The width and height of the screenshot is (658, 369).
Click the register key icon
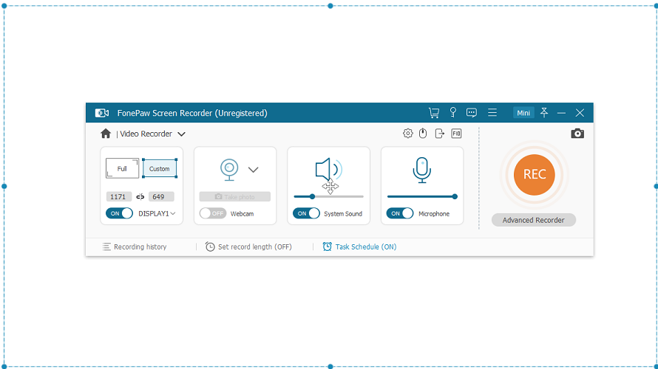click(x=452, y=112)
